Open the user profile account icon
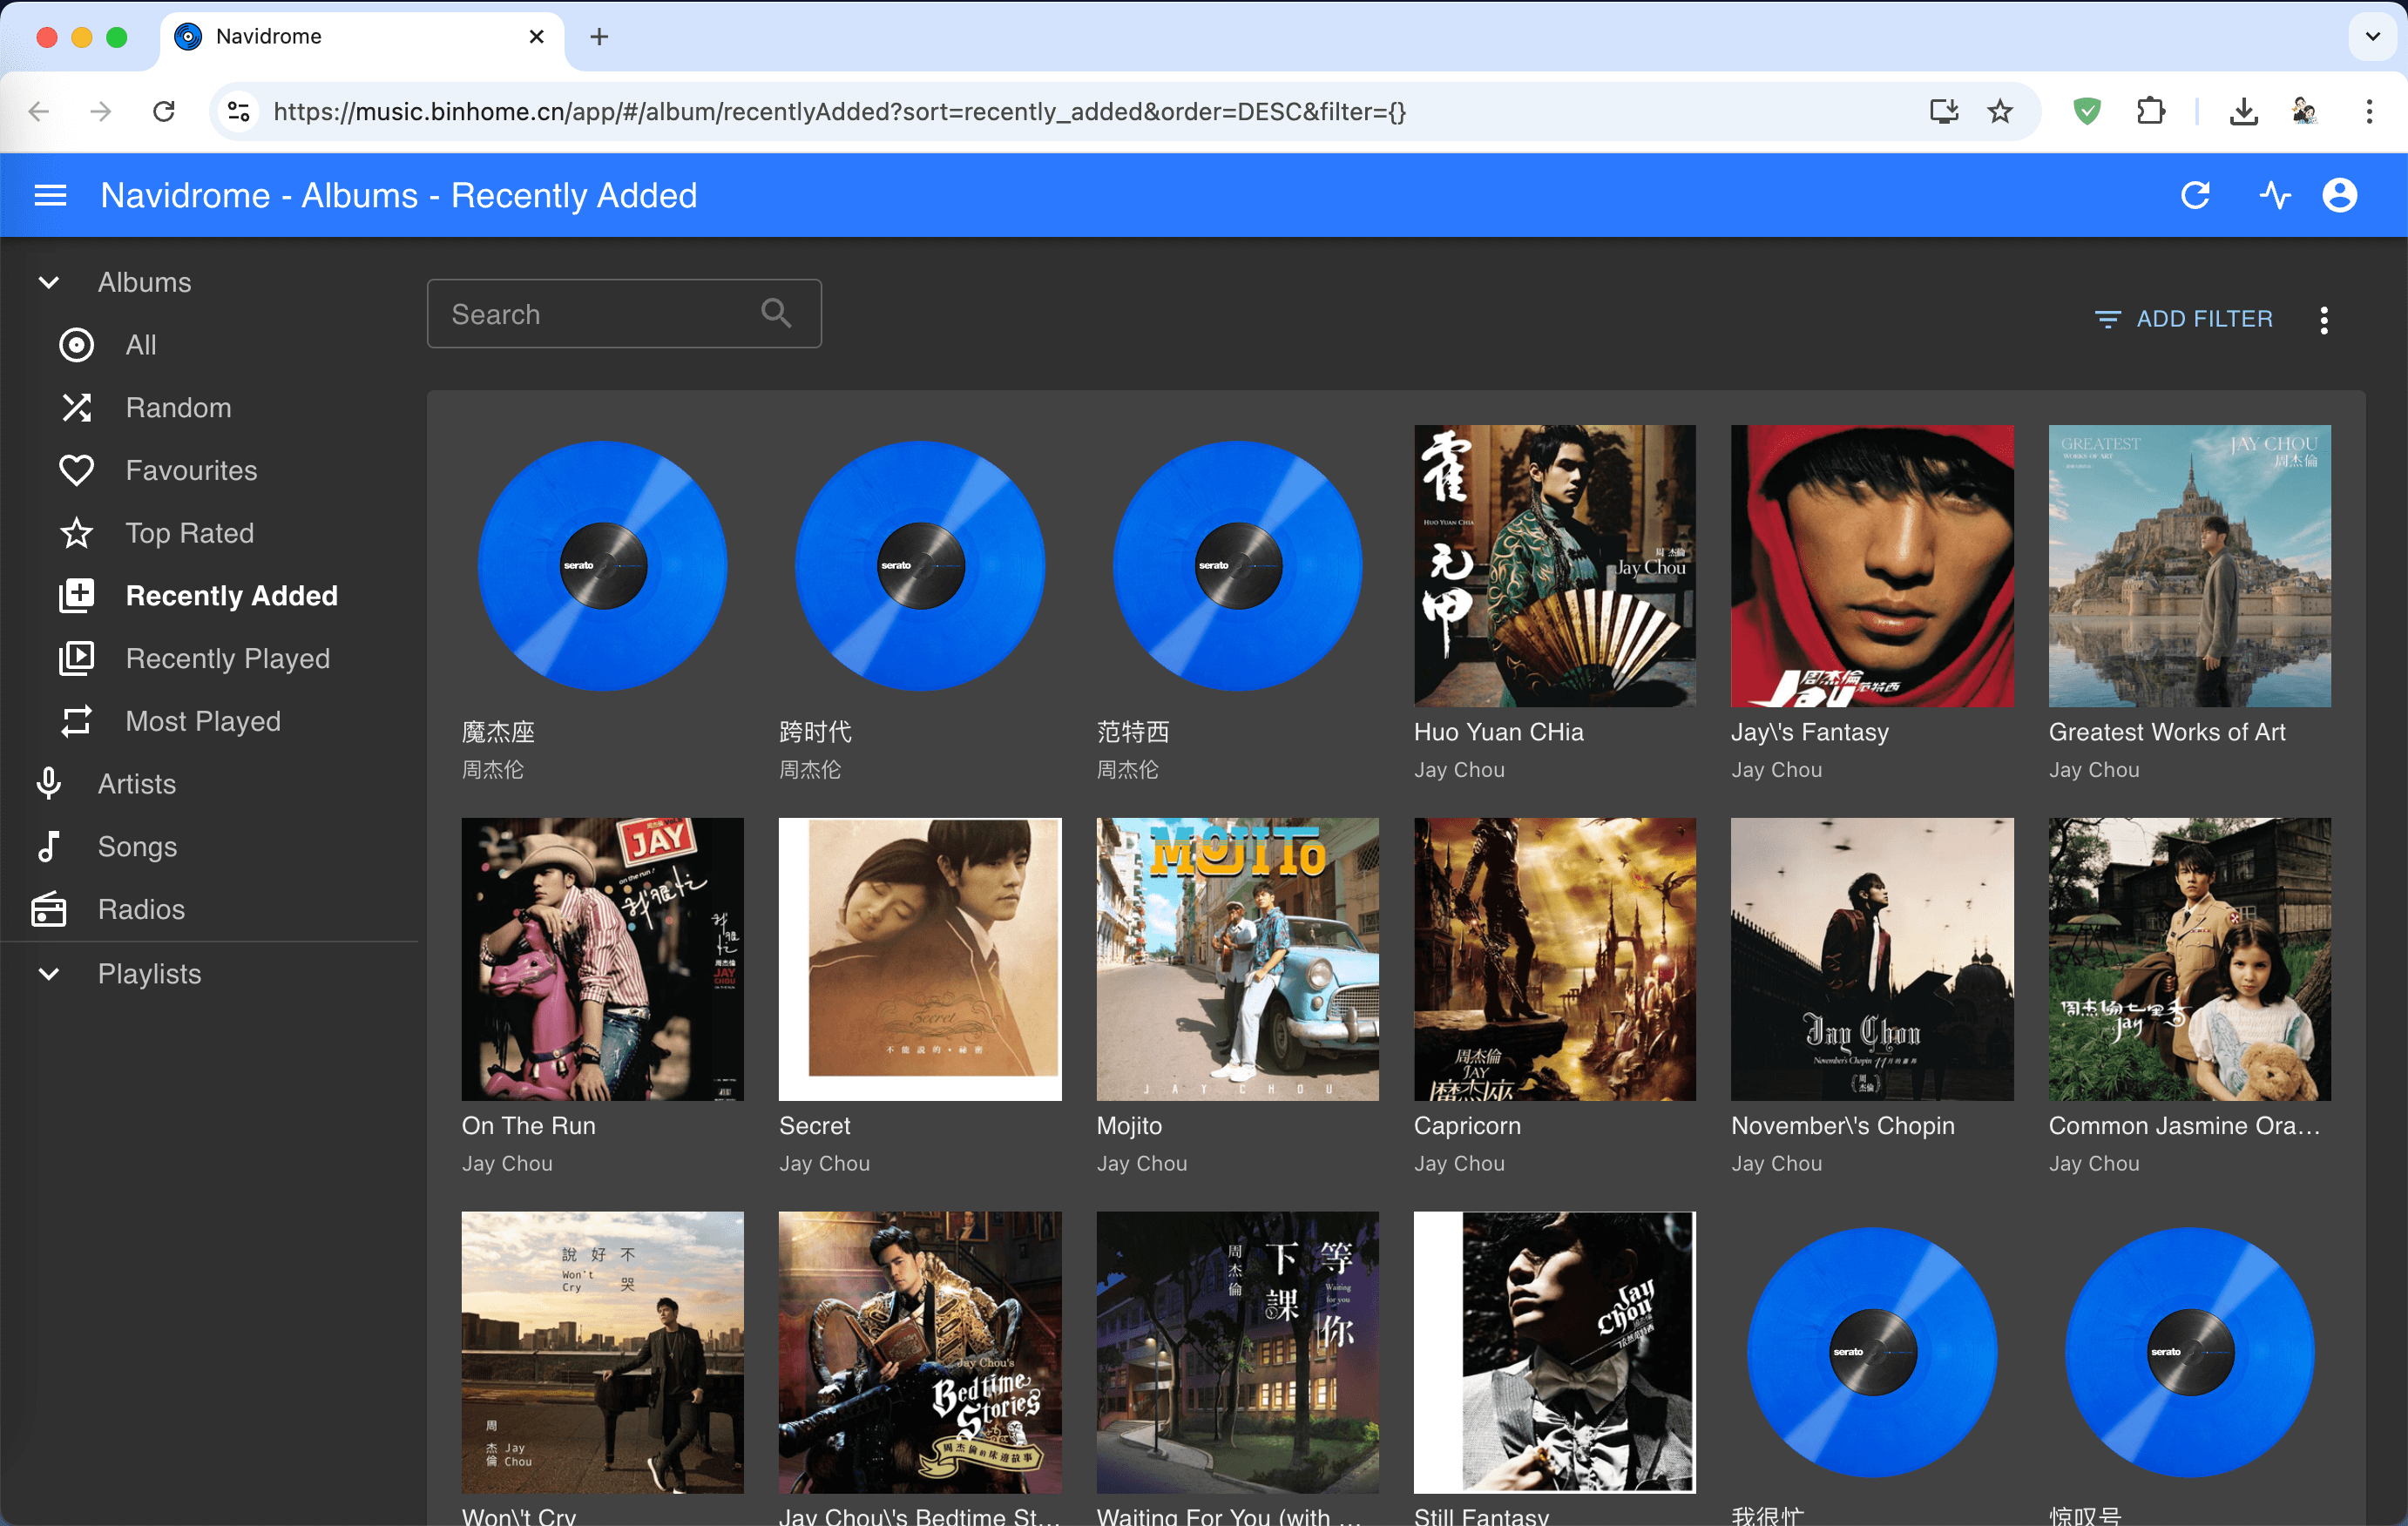This screenshot has width=2408, height=1526. click(x=2339, y=196)
